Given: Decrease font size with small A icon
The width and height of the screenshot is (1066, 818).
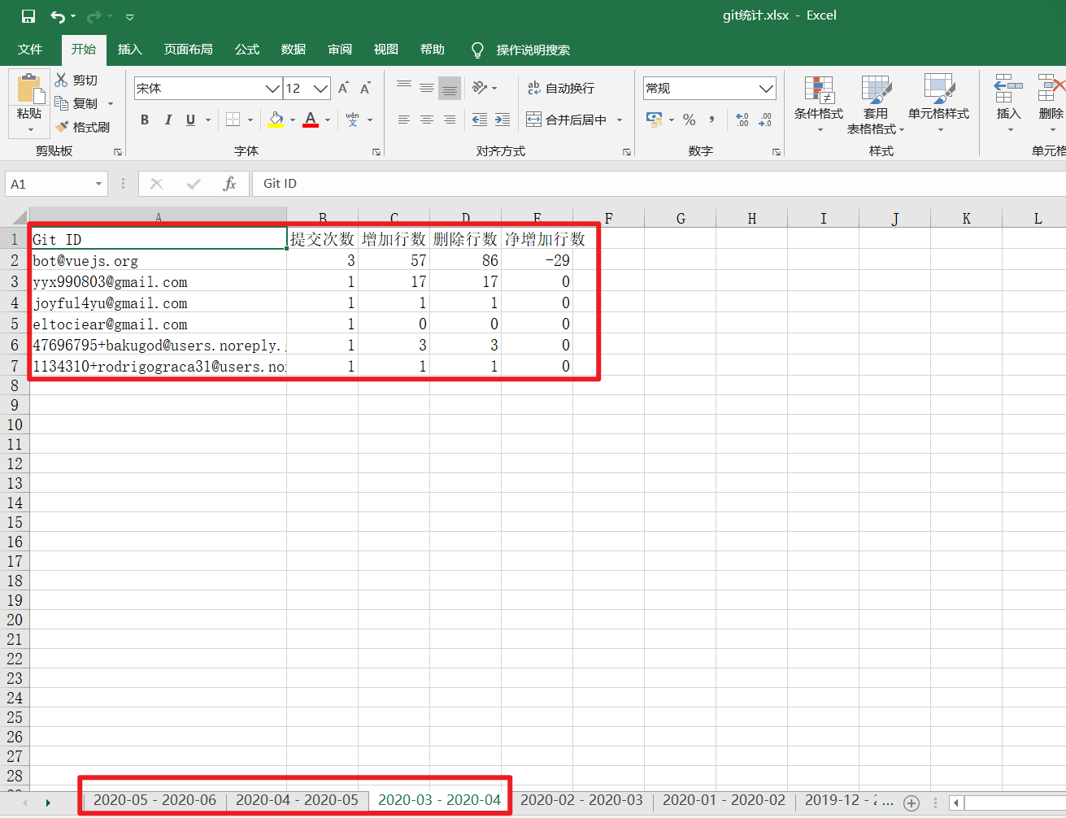Looking at the screenshot, I should pos(366,88).
